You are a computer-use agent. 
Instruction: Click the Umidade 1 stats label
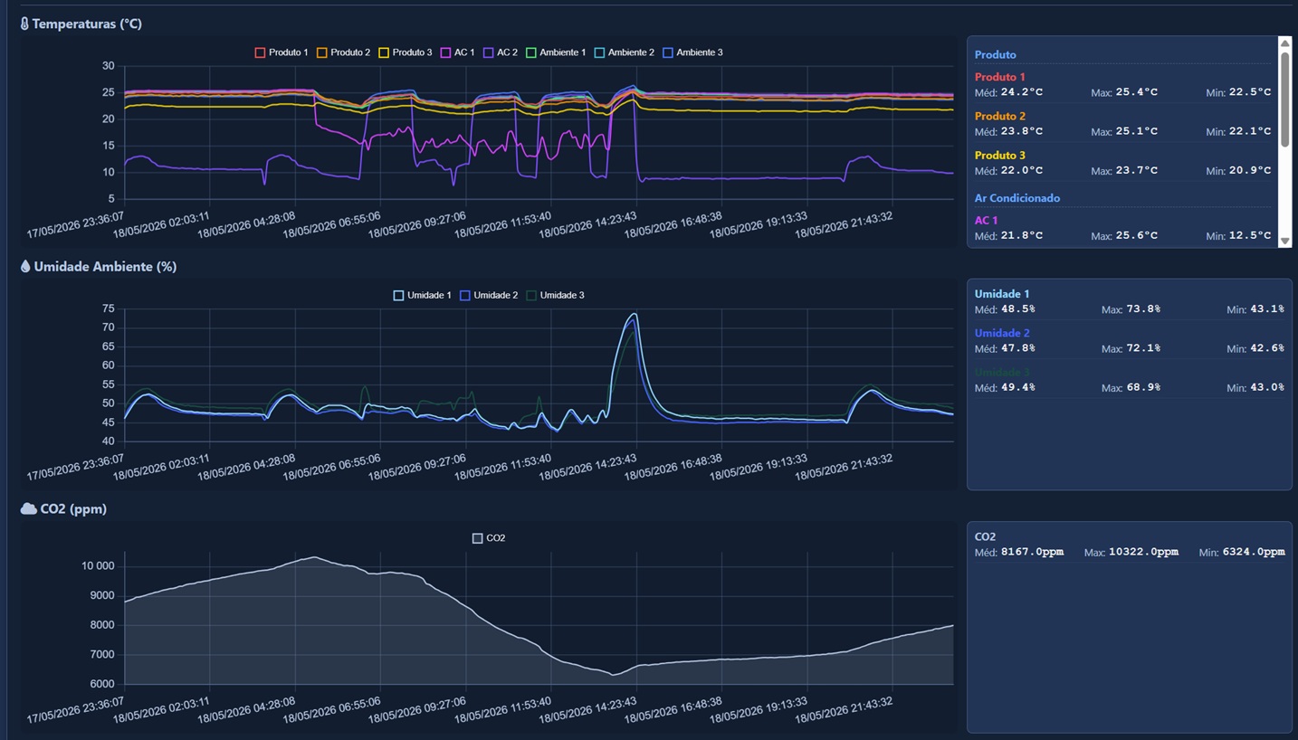(x=1002, y=294)
